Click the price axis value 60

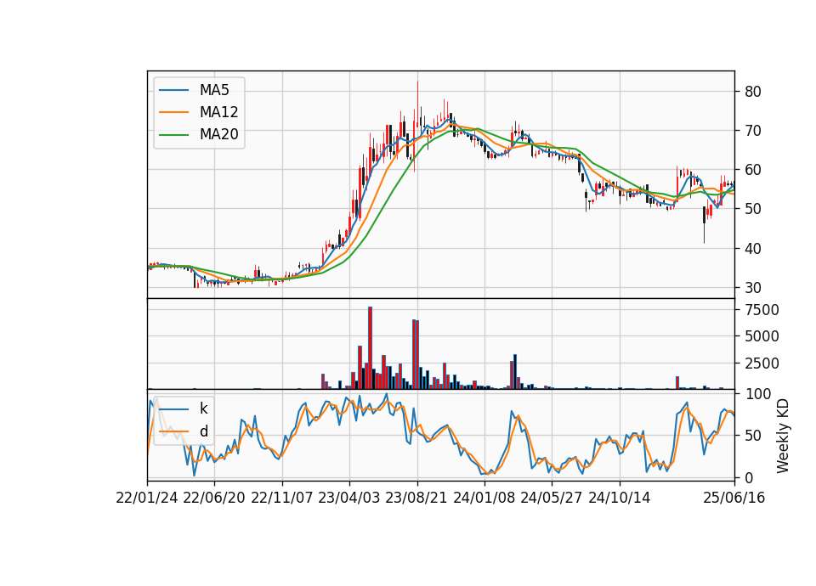click(x=753, y=170)
